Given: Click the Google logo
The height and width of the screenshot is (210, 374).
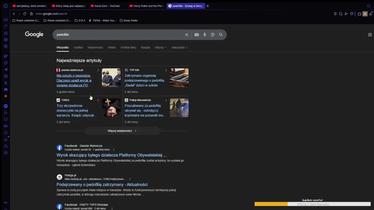Looking at the screenshot, I should click(x=34, y=34).
